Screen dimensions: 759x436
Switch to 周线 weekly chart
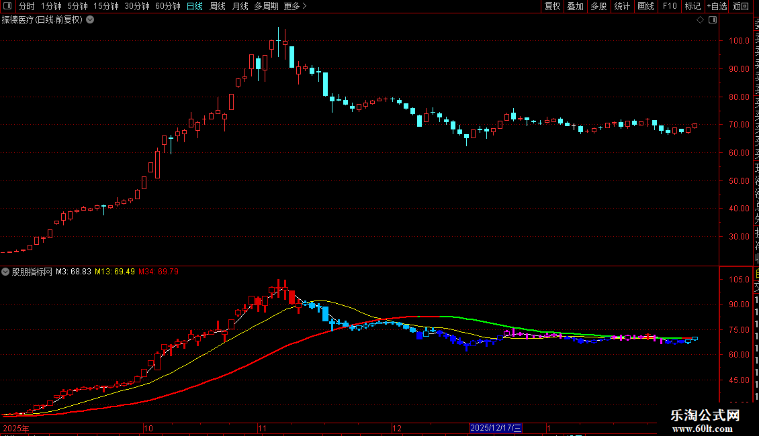pos(218,6)
